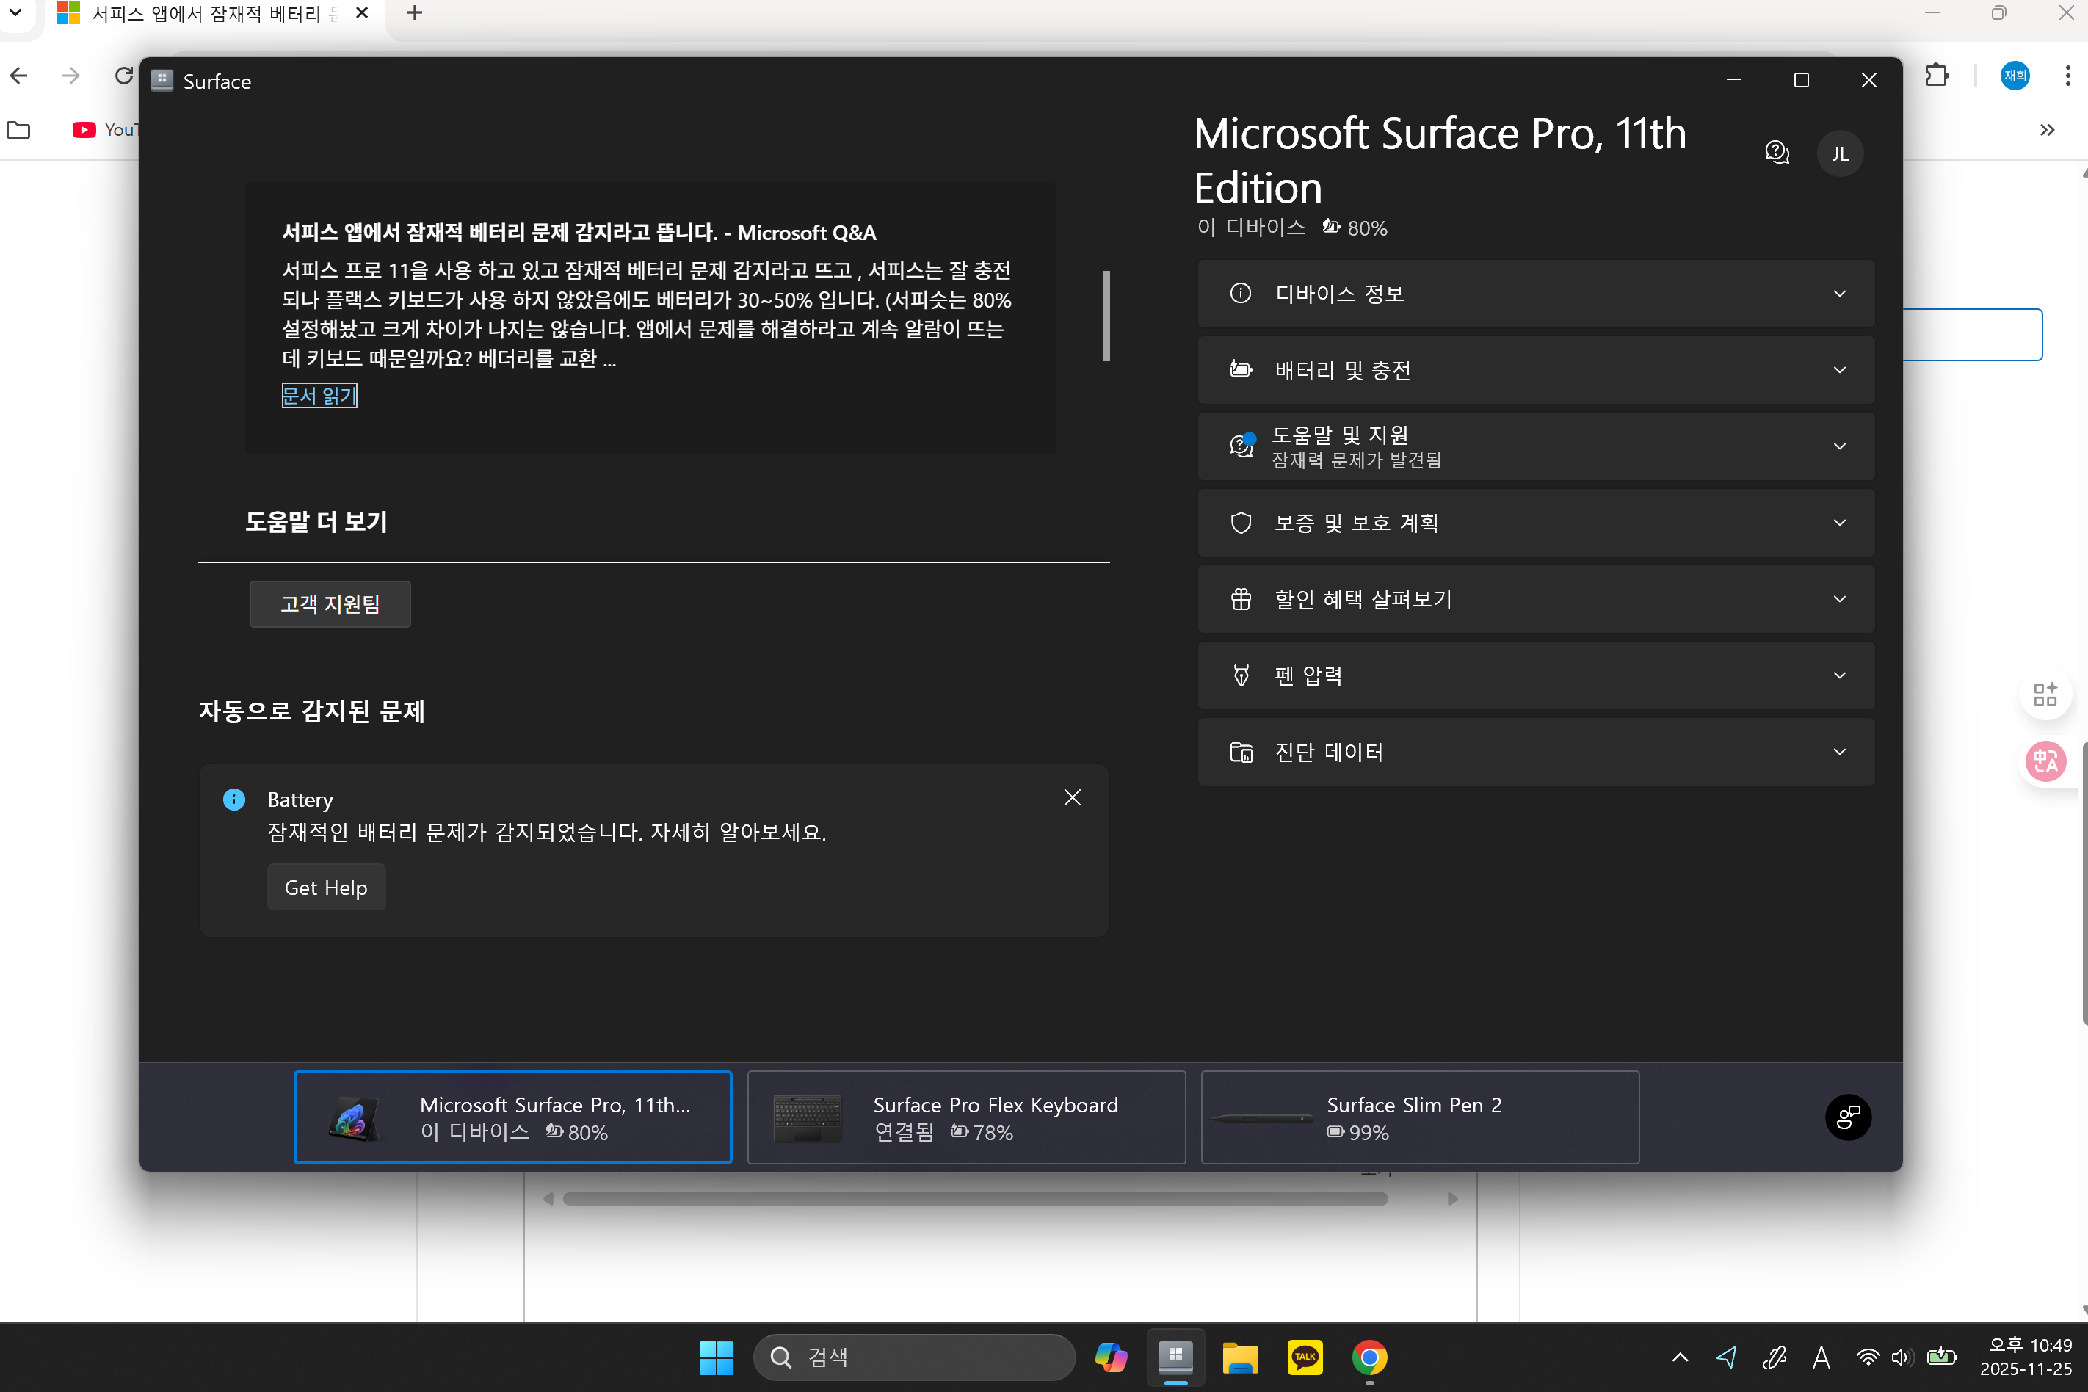Expand the 배터리 및 충전 section
2088x1392 pixels.
pyautogui.click(x=1535, y=369)
